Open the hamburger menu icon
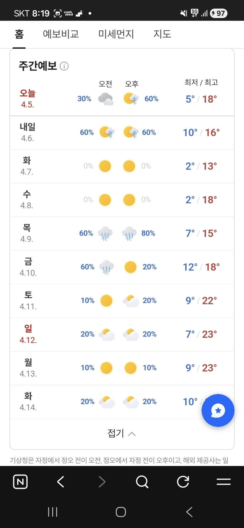The image size is (244, 528). (223, 482)
